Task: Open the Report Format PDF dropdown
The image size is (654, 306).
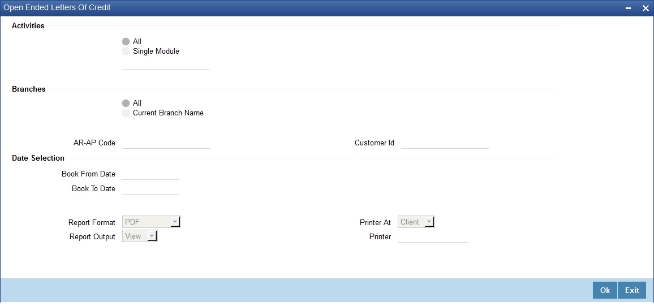Action: [152, 222]
